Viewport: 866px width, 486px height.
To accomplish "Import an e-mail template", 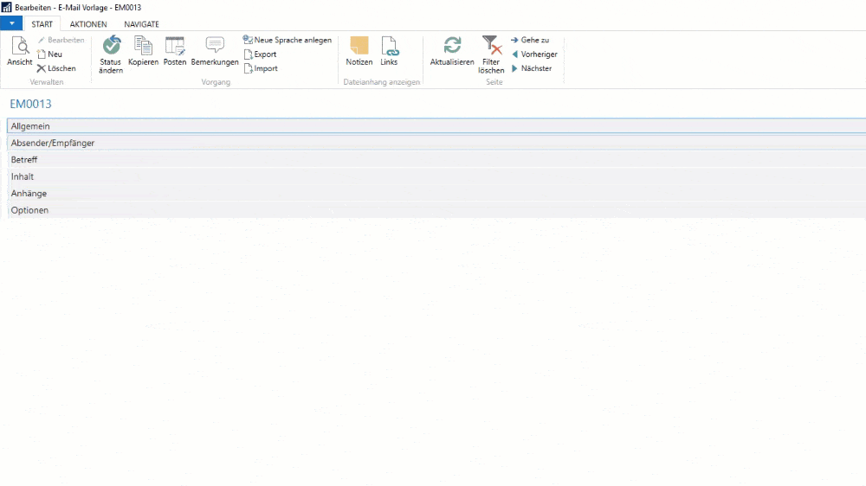I will point(261,68).
